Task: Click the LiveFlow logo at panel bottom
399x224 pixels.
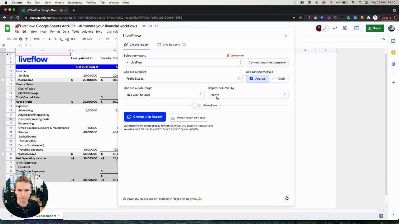Action: coord(287,198)
